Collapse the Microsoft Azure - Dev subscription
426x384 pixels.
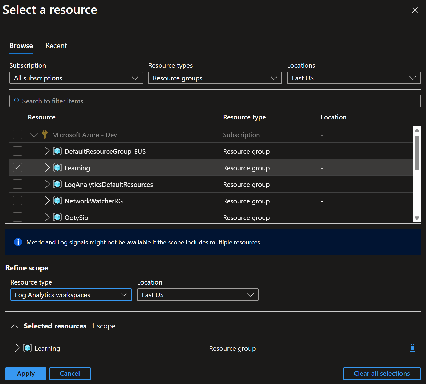pyautogui.click(x=34, y=135)
